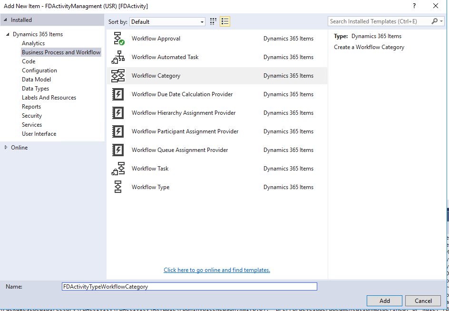This screenshot has width=449, height=311.
Task: Click the Create a Workflow Category description
Action: 369,47
